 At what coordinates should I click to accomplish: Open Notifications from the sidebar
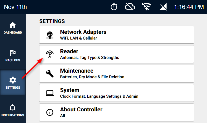pyautogui.click(x=13, y=110)
